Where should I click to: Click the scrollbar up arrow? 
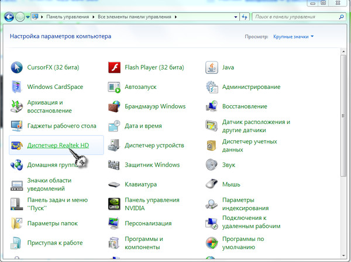(343, 51)
